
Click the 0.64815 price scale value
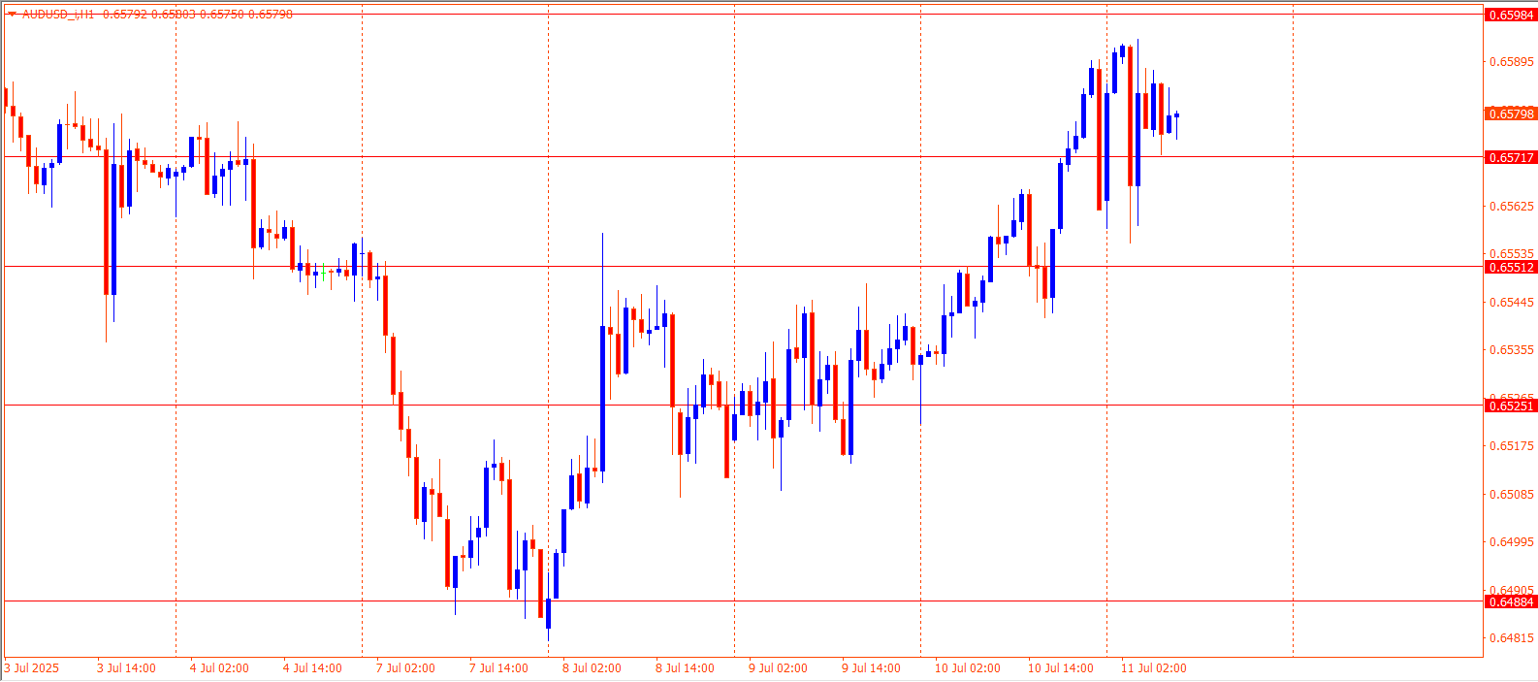[1512, 637]
